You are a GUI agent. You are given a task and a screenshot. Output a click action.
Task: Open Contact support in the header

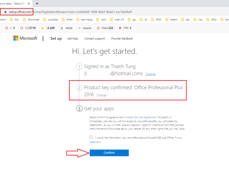[x=95, y=39]
